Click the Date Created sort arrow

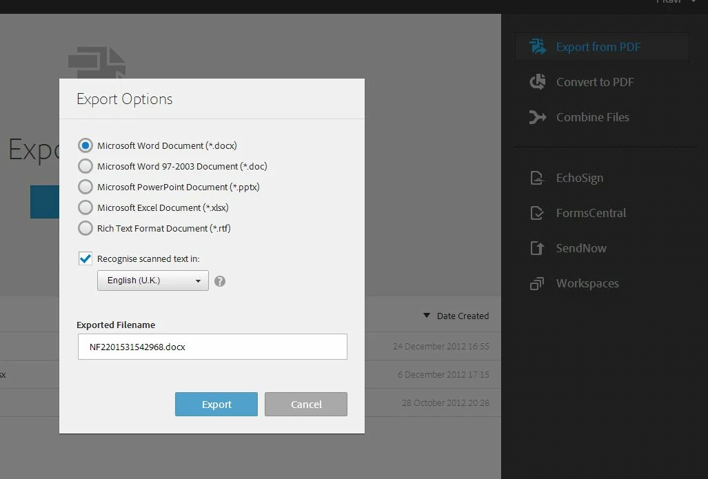click(x=427, y=316)
